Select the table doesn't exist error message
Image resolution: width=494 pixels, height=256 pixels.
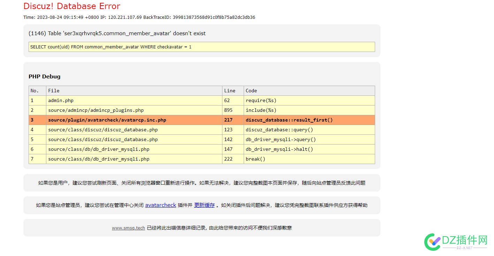click(117, 33)
